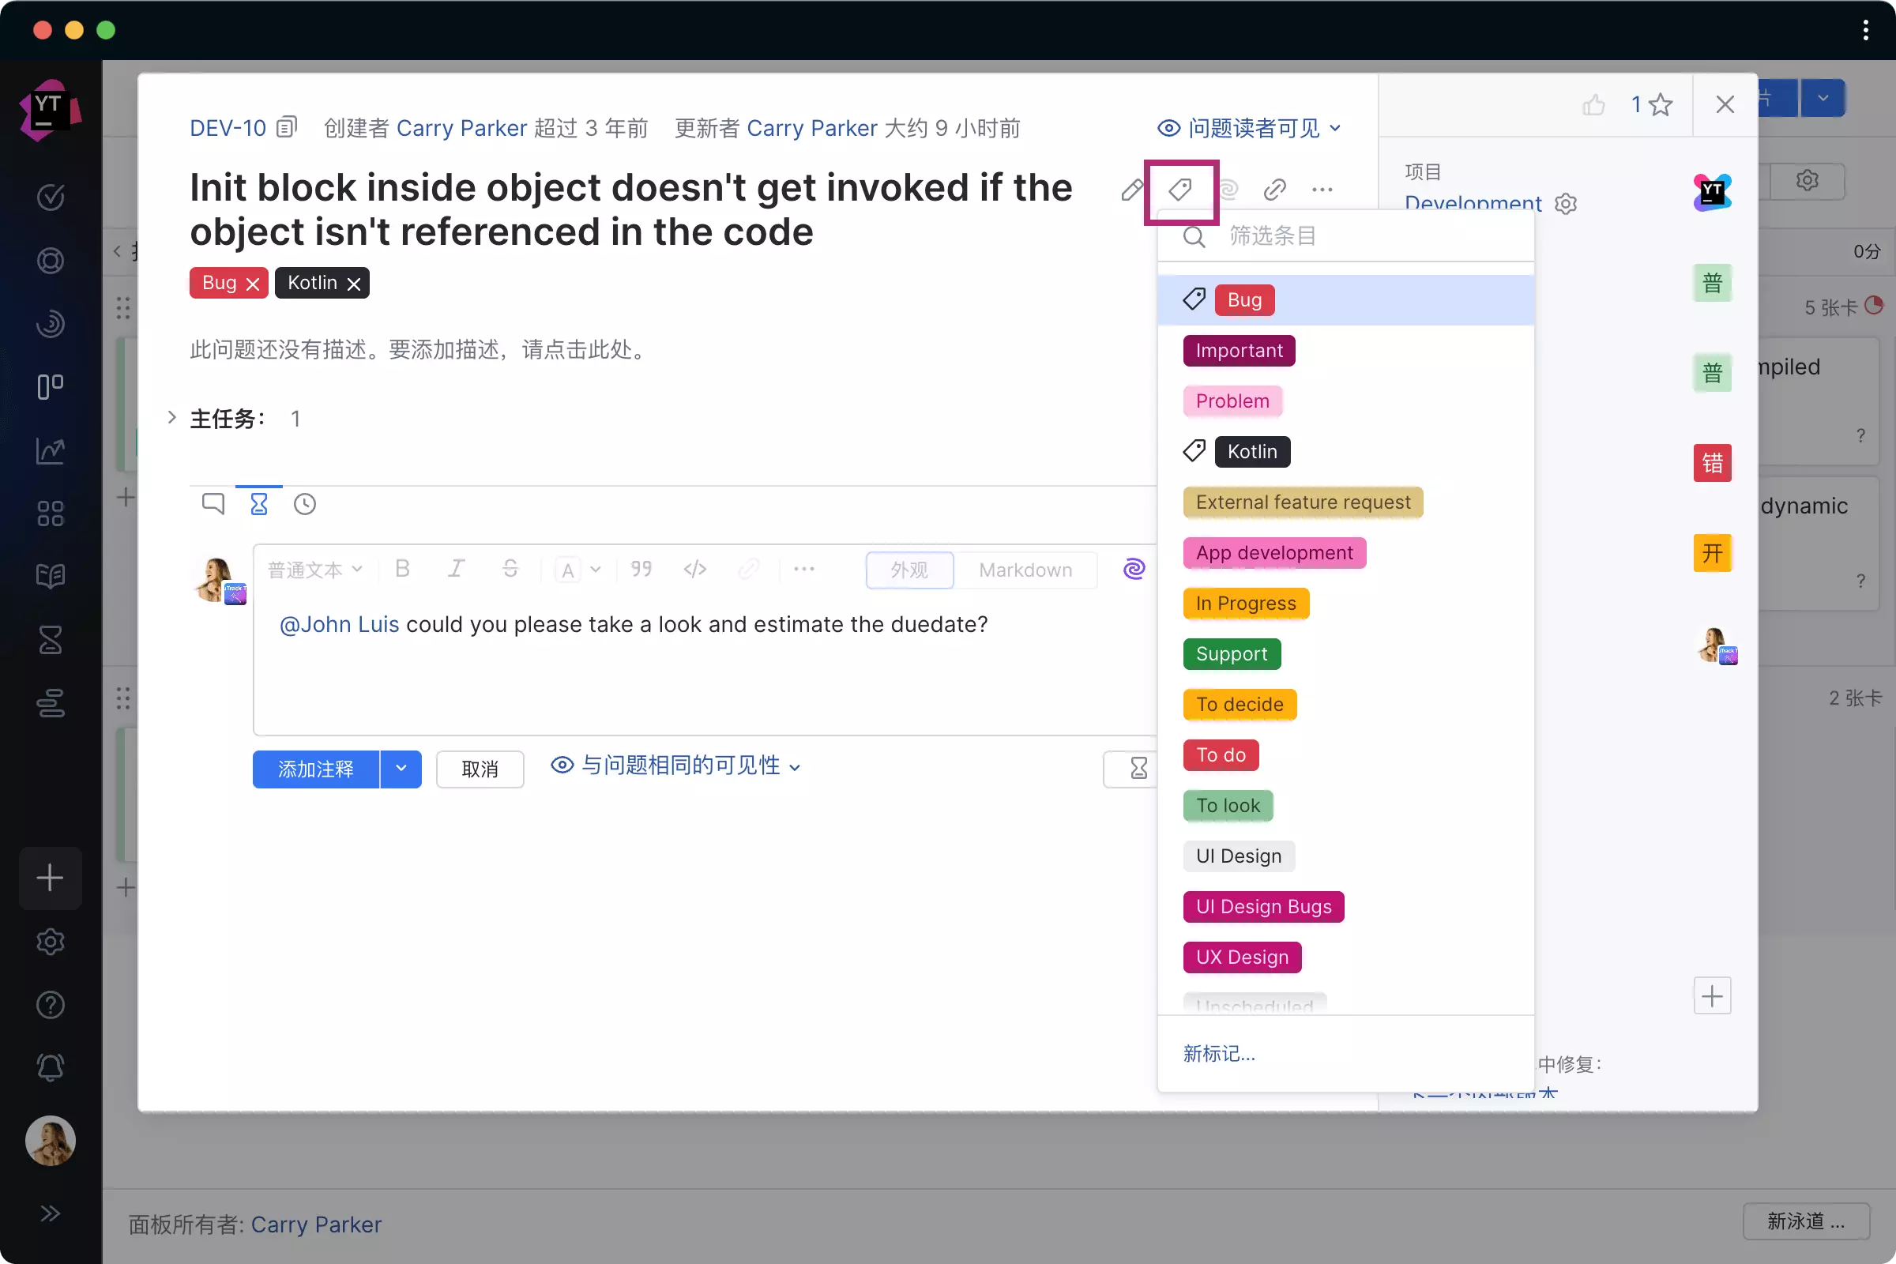
Task: Open Knowledge Base icon in sidebar
Action: [x=50, y=577]
